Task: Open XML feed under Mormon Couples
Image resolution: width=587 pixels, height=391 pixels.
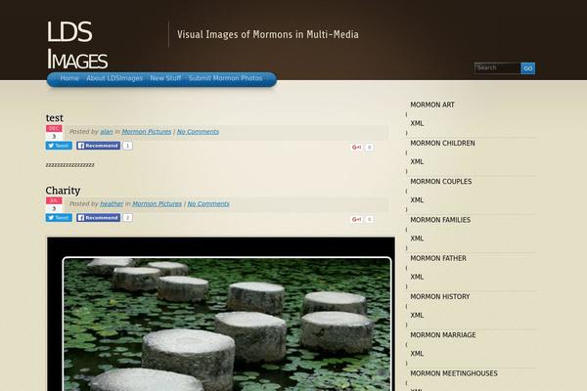Action: [417, 200]
